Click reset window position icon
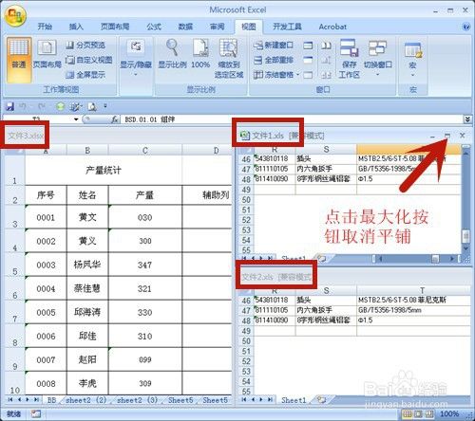 [x=326, y=75]
